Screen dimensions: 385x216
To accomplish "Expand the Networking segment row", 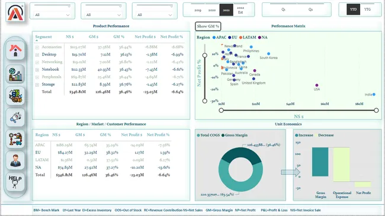I will 37,62.
